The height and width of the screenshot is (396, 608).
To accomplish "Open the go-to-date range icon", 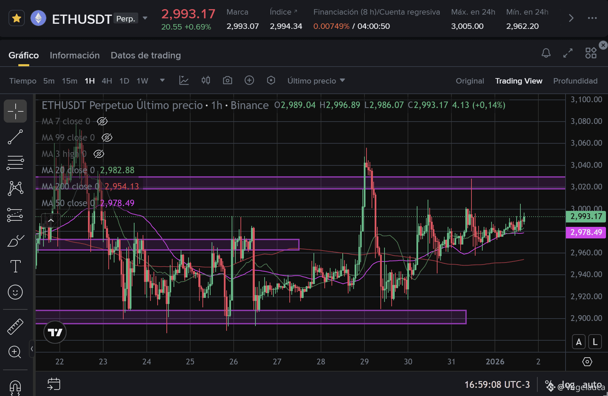I will click(x=54, y=384).
